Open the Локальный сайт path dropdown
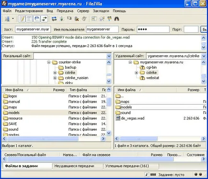208x179 pixels. pos(109,56)
